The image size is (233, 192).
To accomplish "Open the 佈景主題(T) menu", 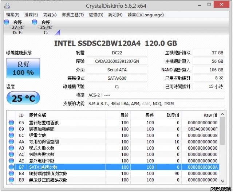I will (73, 15).
